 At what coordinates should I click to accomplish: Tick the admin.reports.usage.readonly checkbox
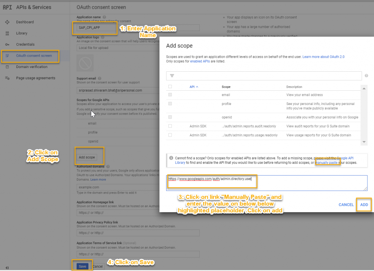coord(170,135)
